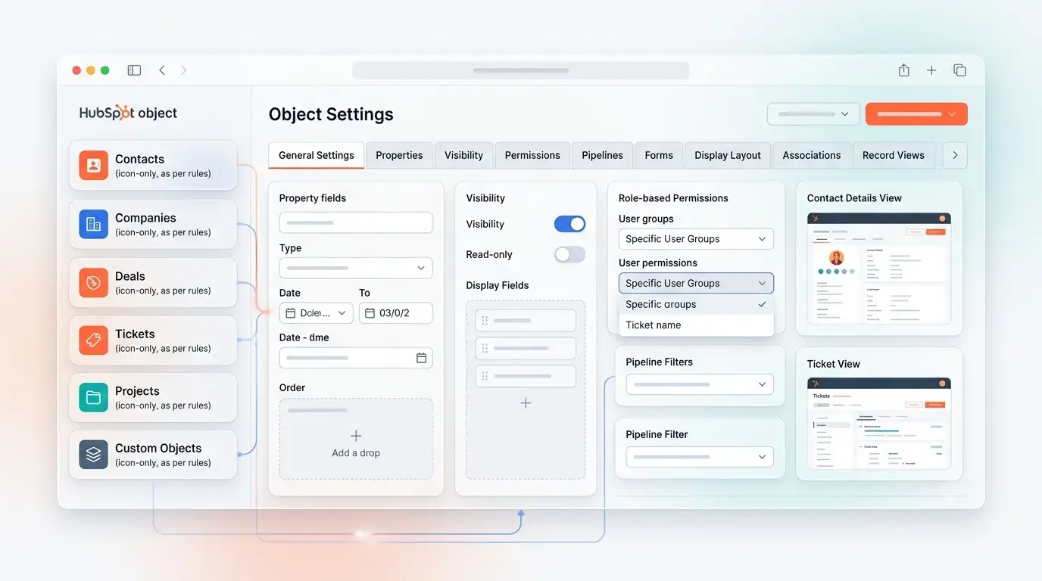Open a new tab with plus icon

(x=931, y=70)
